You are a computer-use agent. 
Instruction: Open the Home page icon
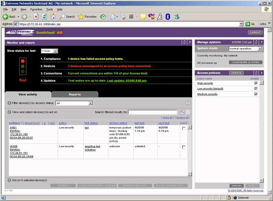click(53, 17)
